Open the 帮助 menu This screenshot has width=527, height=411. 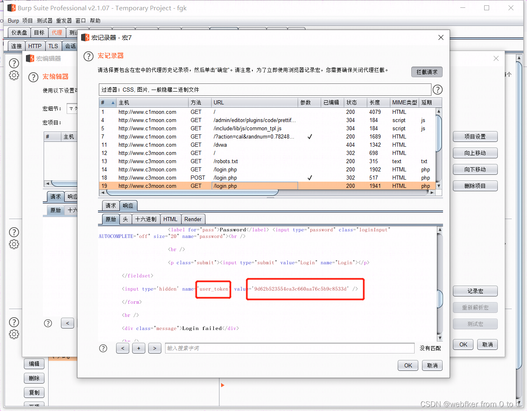pyautogui.click(x=95, y=21)
